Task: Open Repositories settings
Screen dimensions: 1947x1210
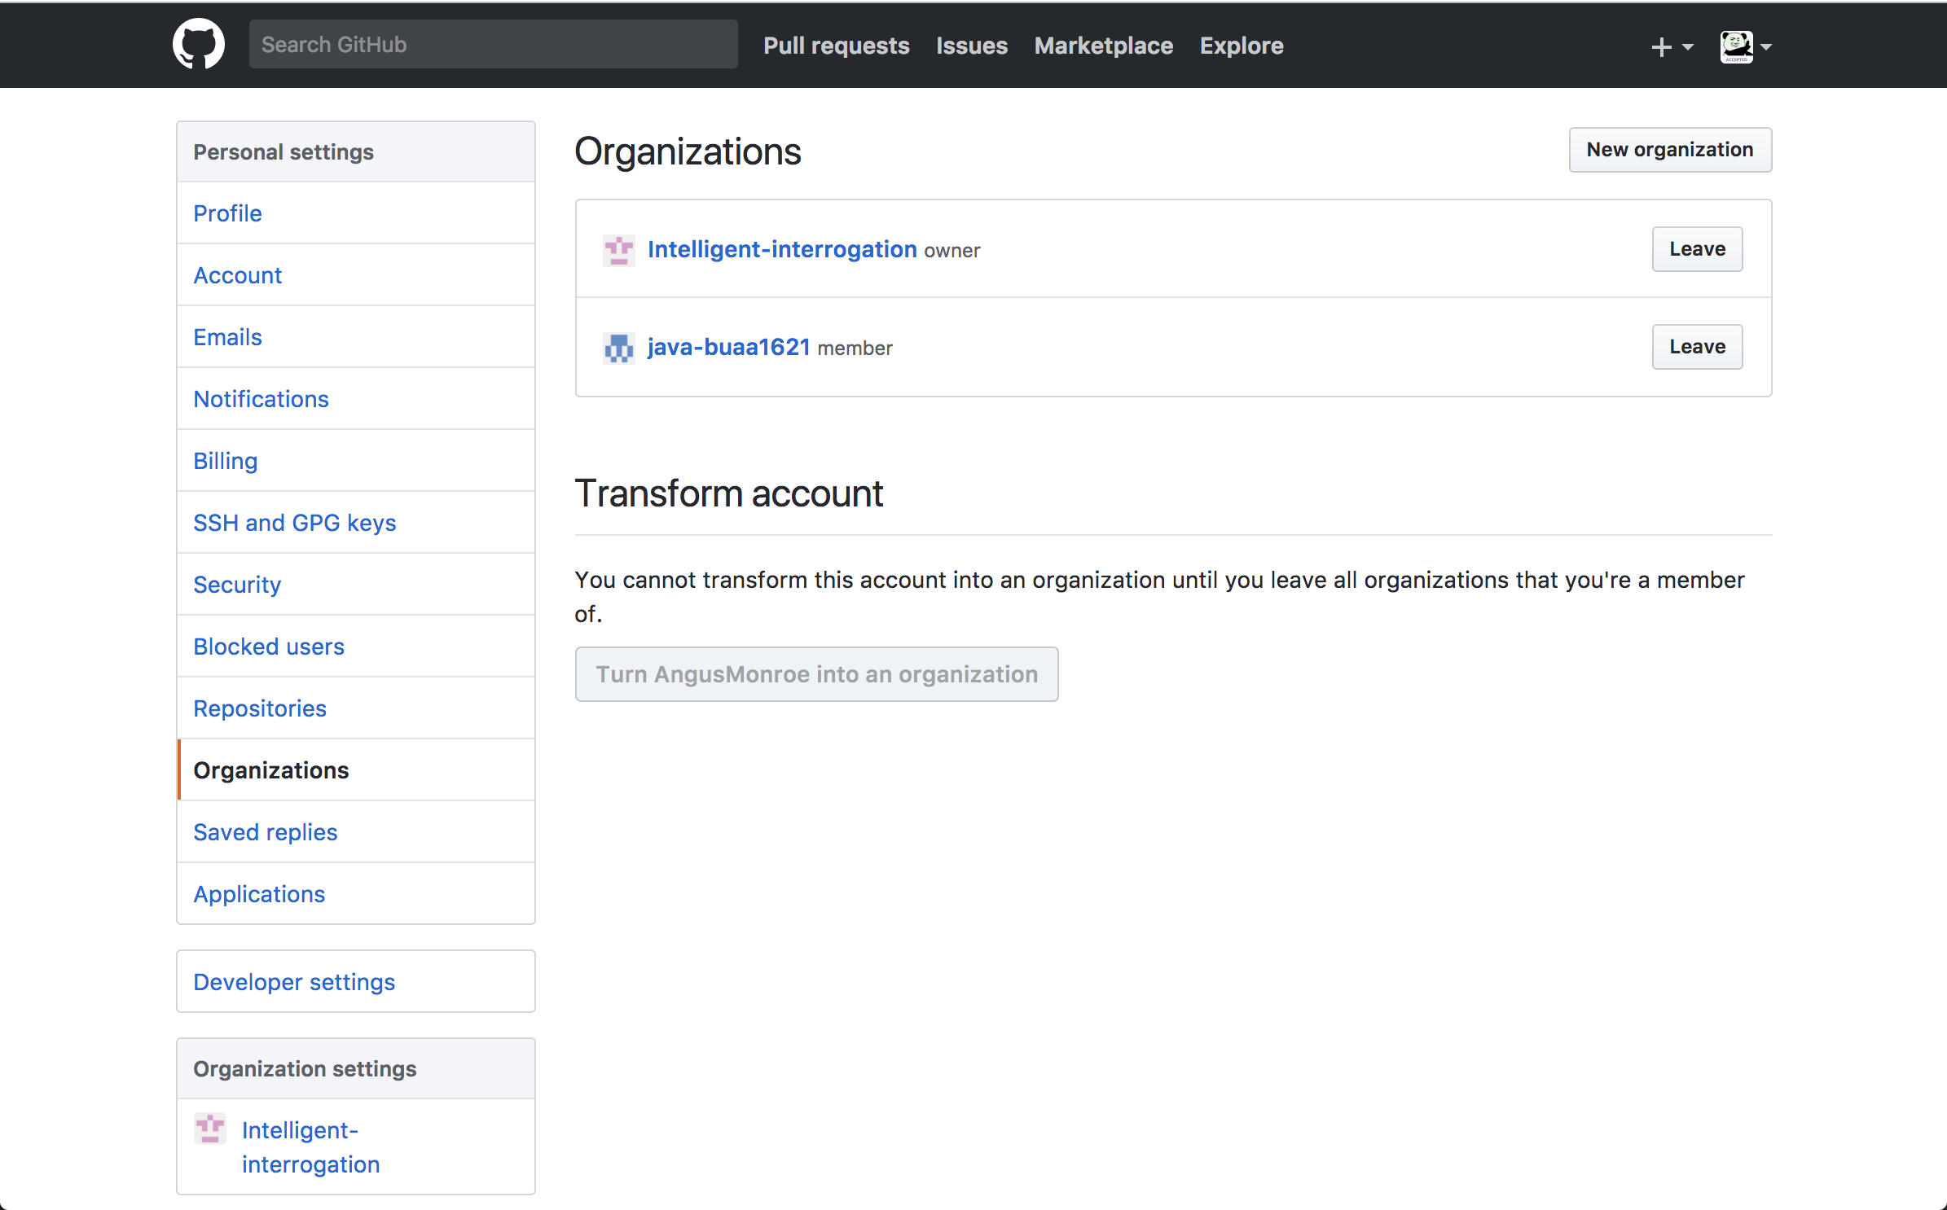Action: tap(356, 708)
